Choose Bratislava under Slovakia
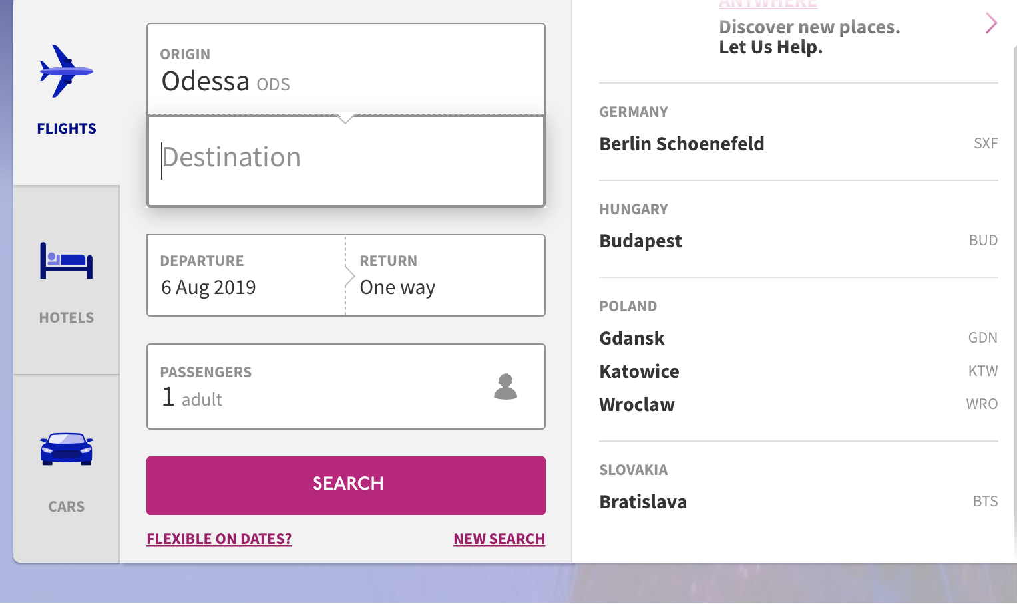 pos(643,502)
